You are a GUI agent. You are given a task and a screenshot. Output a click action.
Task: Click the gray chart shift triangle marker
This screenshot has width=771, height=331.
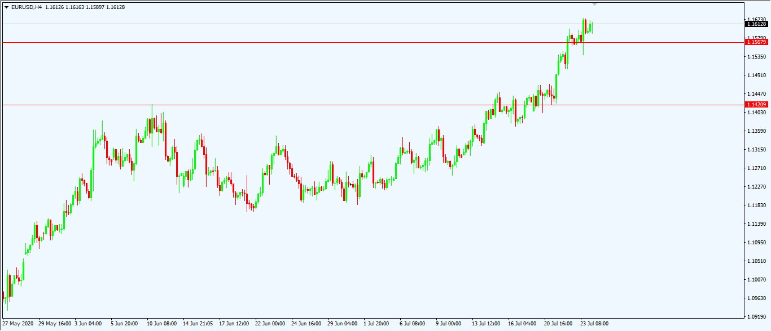coord(594,4)
